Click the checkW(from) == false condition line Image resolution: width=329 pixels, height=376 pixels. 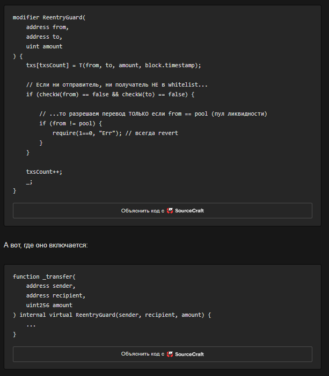tap(110, 95)
